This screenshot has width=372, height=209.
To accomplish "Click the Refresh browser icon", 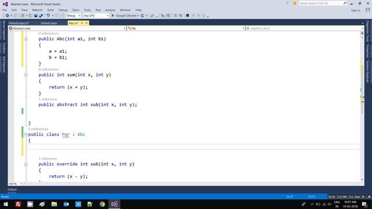I will click(142, 16).
